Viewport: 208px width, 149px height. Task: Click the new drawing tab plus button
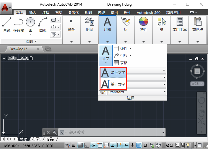click(48, 49)
